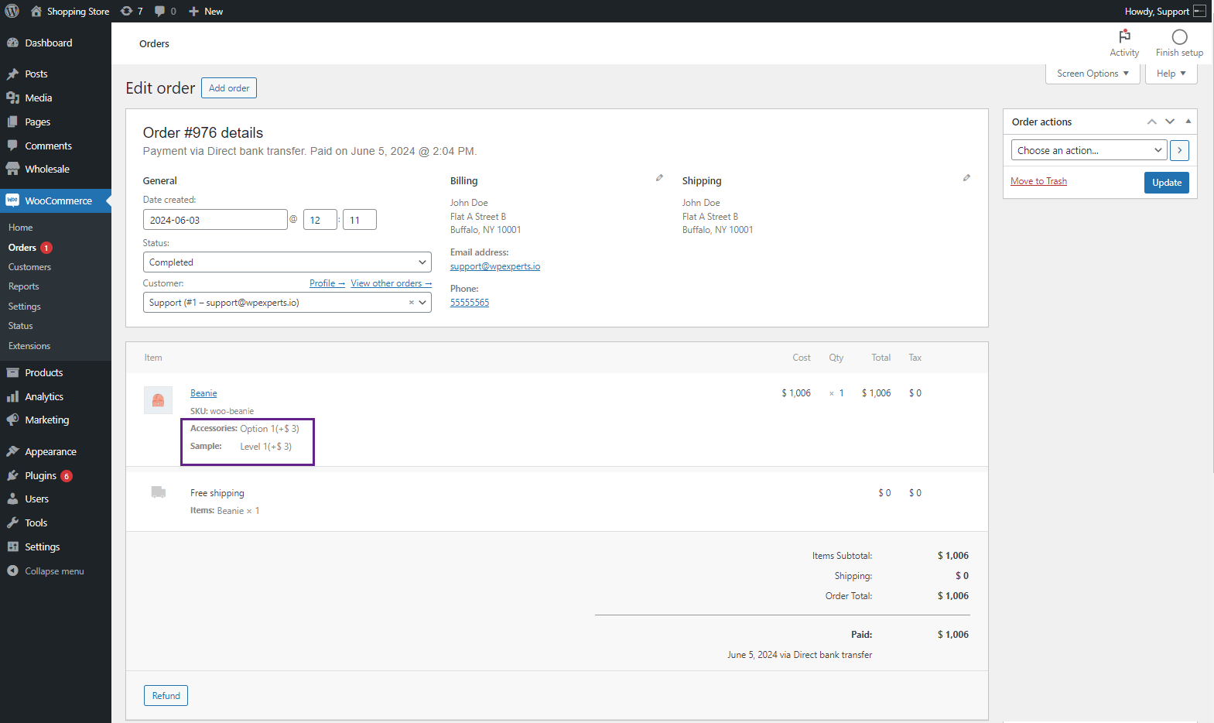Click the WooCommerce logo icon

12,200
